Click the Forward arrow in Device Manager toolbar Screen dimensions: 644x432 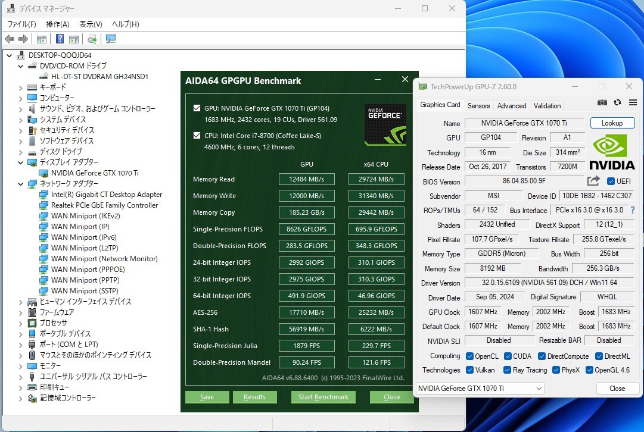click(x=23, y=39)
